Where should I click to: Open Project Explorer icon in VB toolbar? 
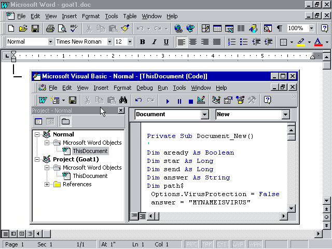(216, 100)
